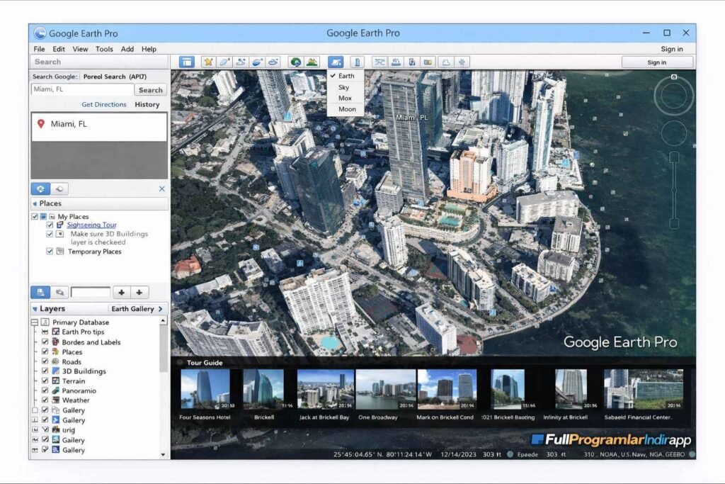Hide the sidebar with the toolbar icon
The image size is (725, 484).
[x=187, y=62]
